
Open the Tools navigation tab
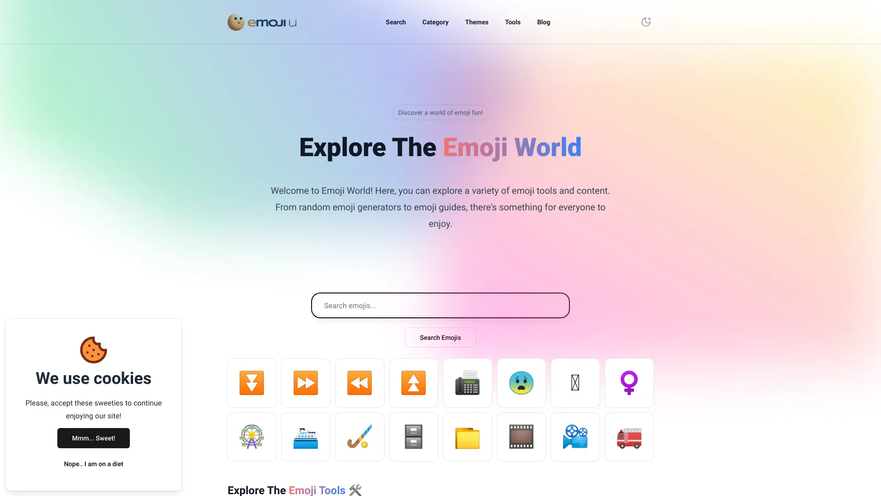(x=513, y=22)
